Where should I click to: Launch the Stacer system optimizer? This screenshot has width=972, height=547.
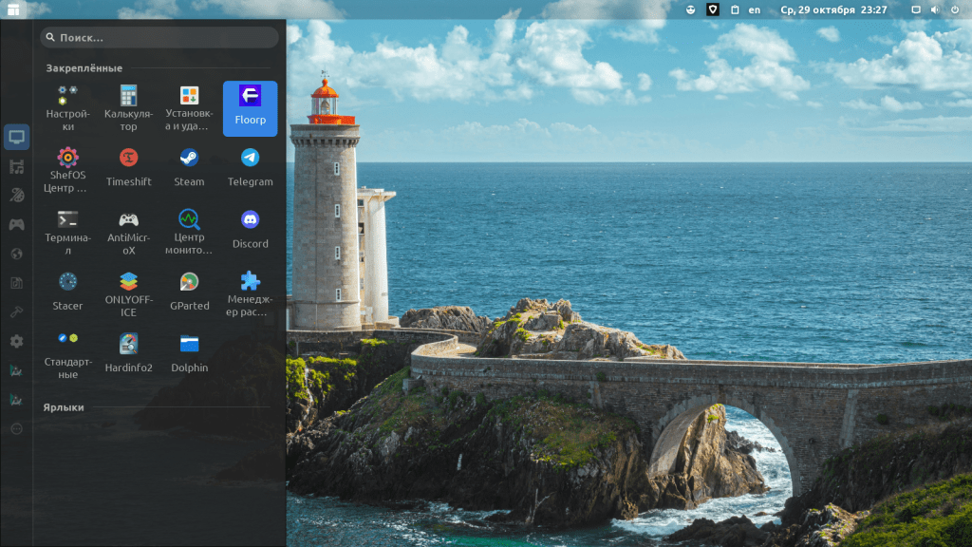pyautogui.click(x=67, y=291)
